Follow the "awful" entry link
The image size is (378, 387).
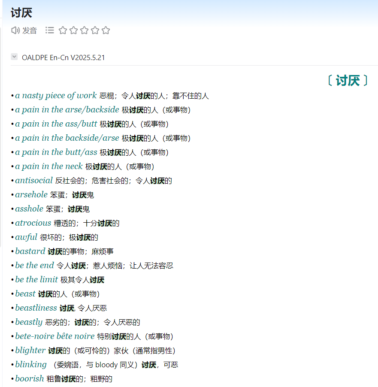pyautogui.click(x=26, y=237)
